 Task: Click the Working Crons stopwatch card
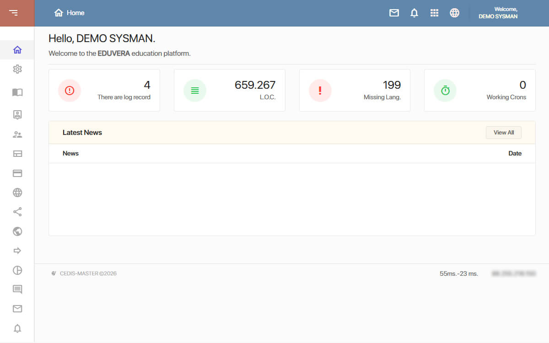(480, 91)
